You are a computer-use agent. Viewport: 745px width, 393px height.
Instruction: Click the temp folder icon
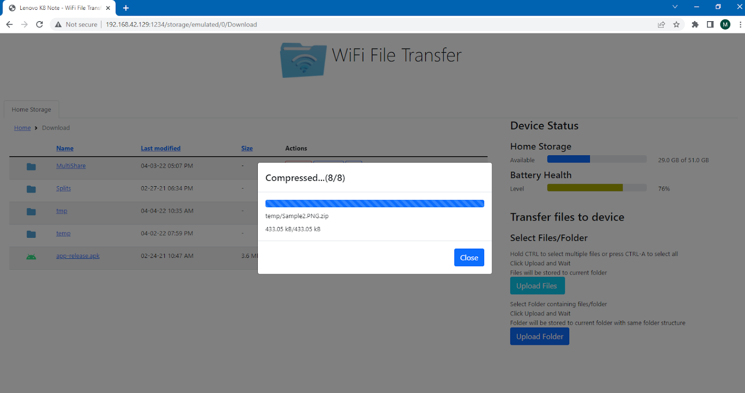click(x=31, y=234)
